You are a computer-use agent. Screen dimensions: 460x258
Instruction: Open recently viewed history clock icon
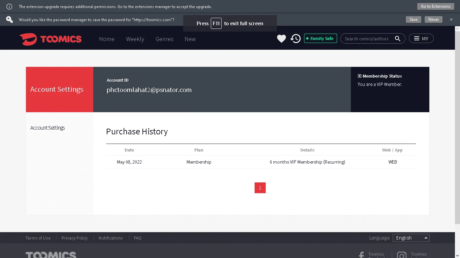[295, 39]
